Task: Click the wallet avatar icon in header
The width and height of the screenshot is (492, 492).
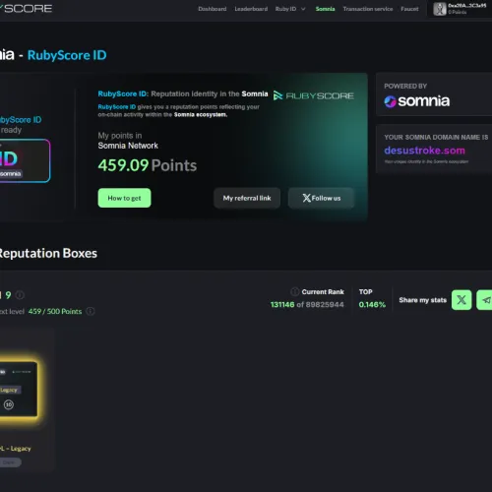Action: click(440, 9)
